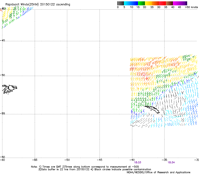Click the purple time label 18:34
The image size is (199, 174).
click(171, 162)
